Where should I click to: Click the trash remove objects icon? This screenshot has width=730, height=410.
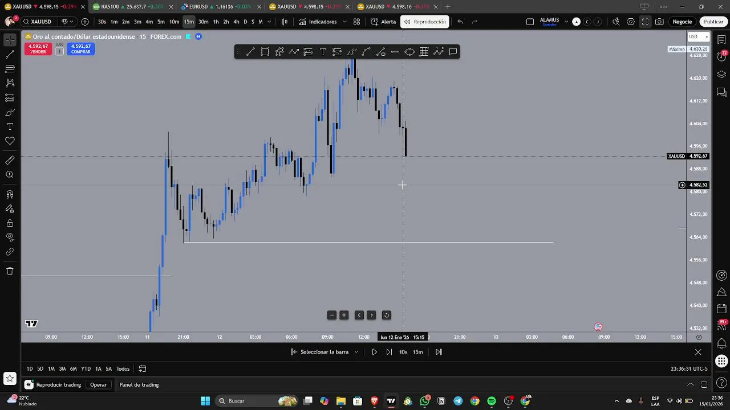[10, 271]
